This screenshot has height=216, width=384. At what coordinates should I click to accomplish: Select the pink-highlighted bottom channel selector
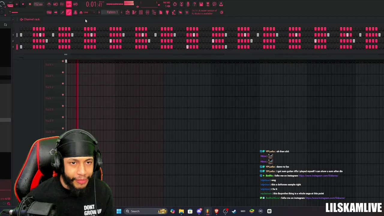coord(17,47)
